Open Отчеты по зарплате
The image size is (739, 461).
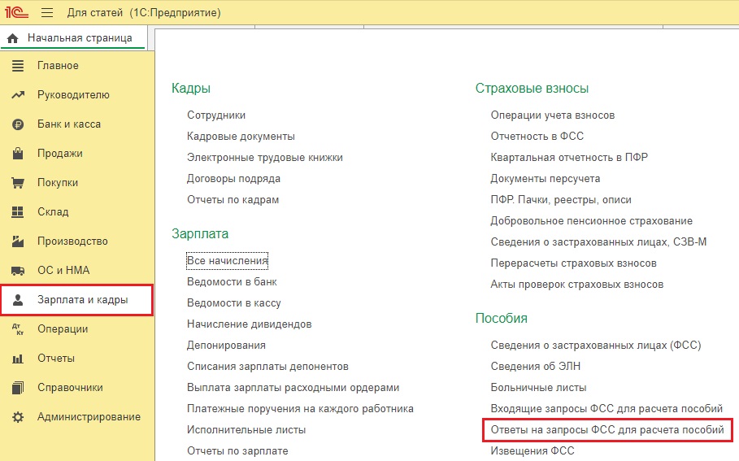click(x=237, y=451)
